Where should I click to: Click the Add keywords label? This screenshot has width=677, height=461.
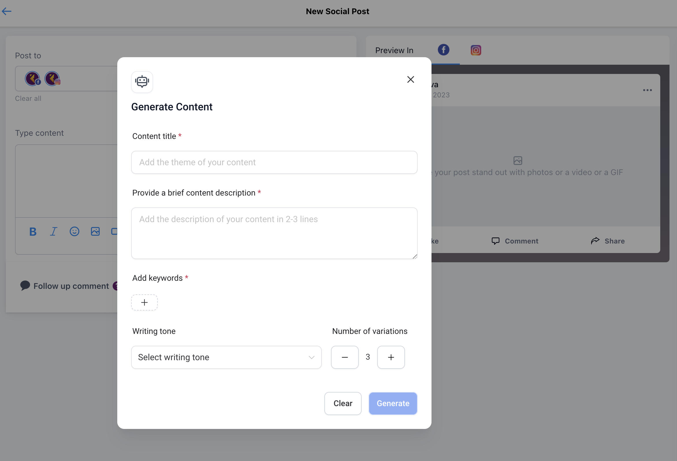[x=158, y=278]
